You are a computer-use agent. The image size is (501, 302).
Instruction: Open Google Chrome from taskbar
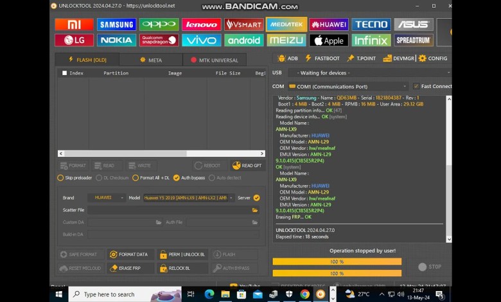[x=305, y=294]
